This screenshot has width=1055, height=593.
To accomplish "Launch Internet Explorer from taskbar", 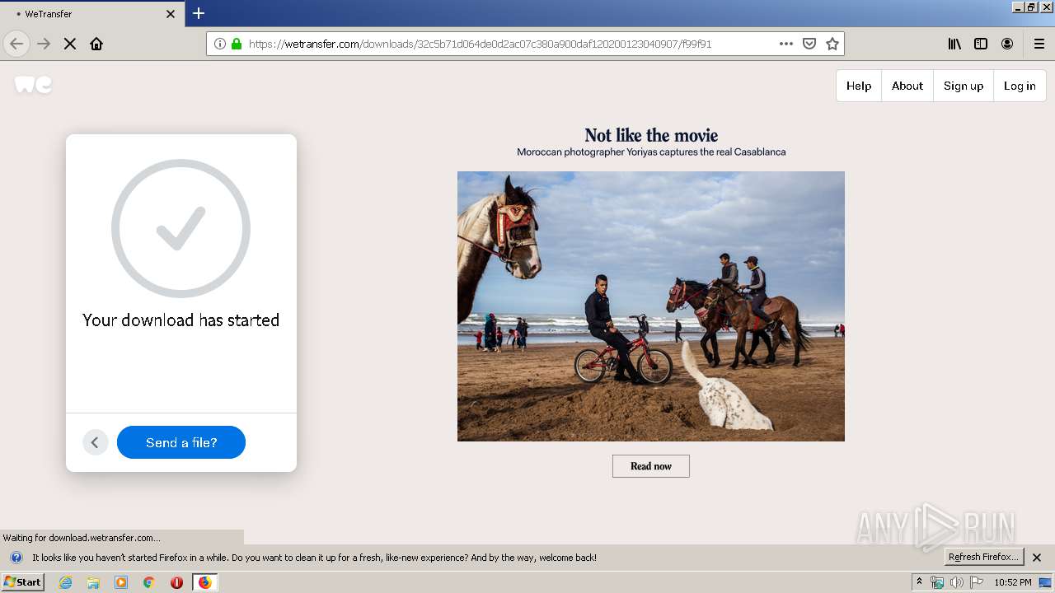I will (66, 582).
